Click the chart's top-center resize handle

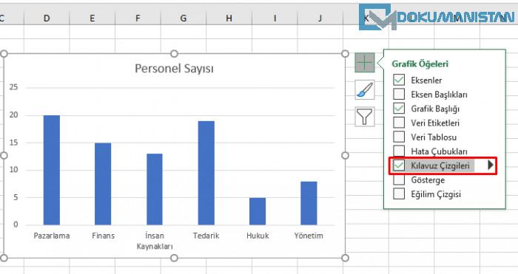[x=174, y=54]
